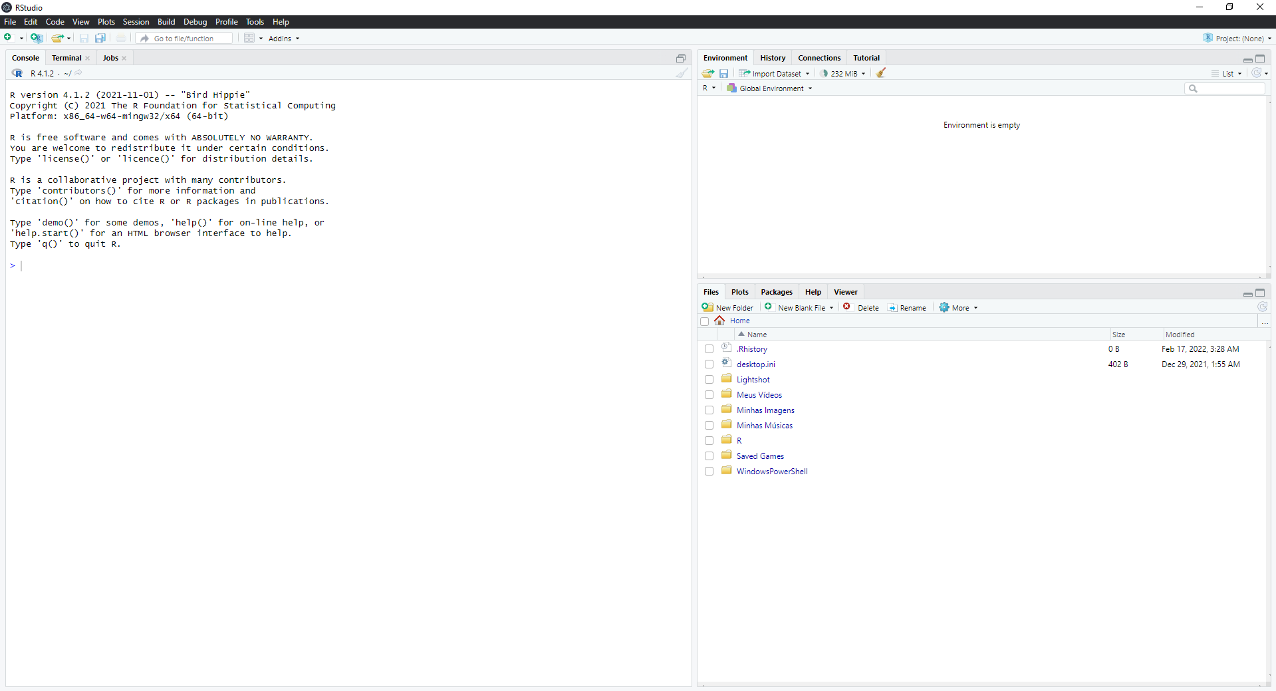1276x691 pixels.
Task: Open the Addins dropdown
Action: [x=283, y=38]
